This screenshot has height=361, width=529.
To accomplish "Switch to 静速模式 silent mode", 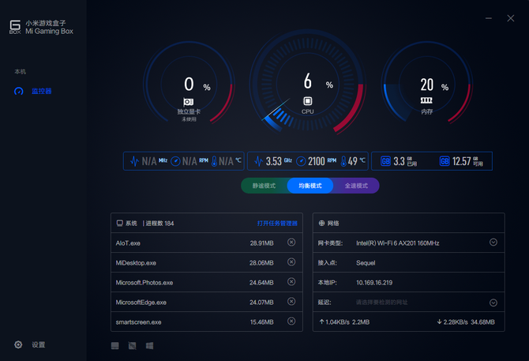I will (264, 186).
